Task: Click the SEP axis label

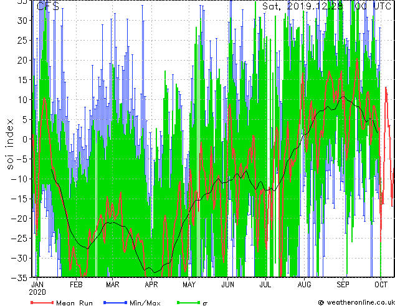Action: click(x=343, y=285)
